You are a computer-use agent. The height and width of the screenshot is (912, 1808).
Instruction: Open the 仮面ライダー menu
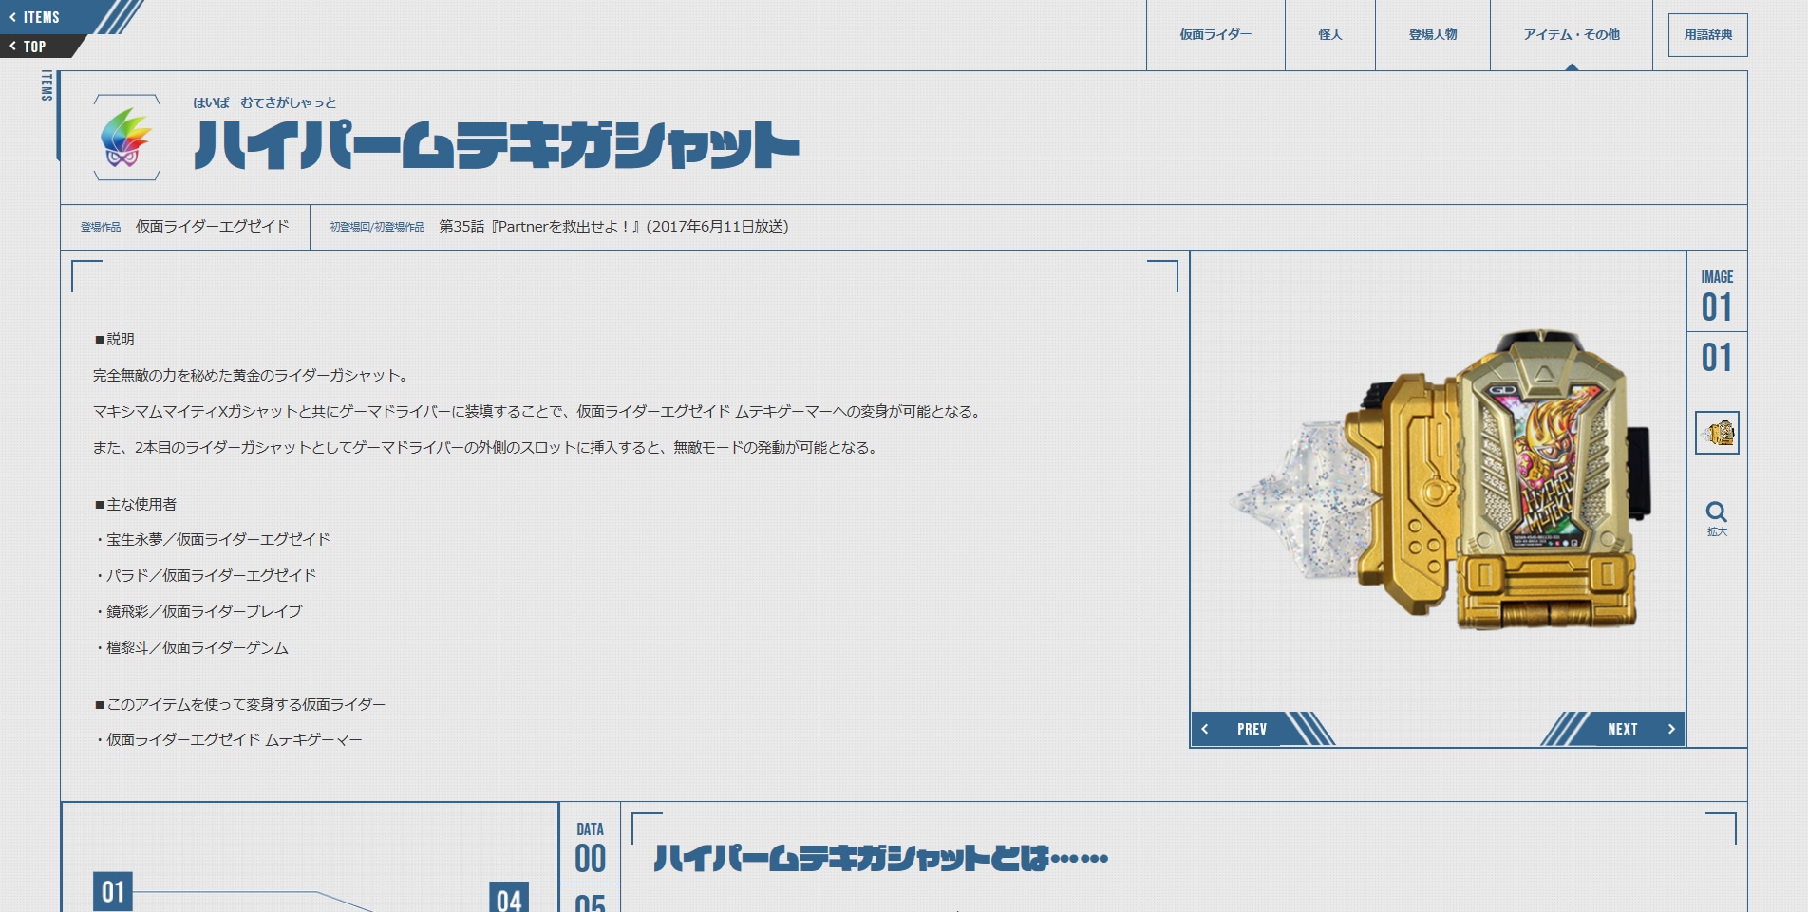click(x=1215, y=35)
